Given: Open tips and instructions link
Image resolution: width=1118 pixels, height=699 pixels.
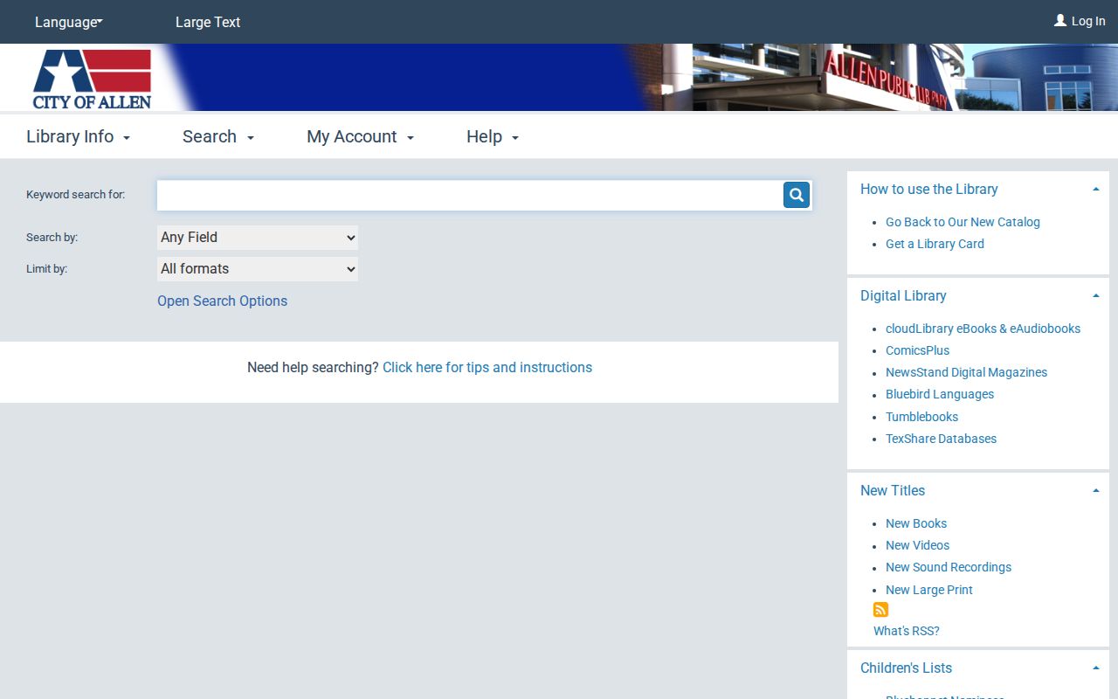Looking at the screenshot, I should [x=487, y=368].
